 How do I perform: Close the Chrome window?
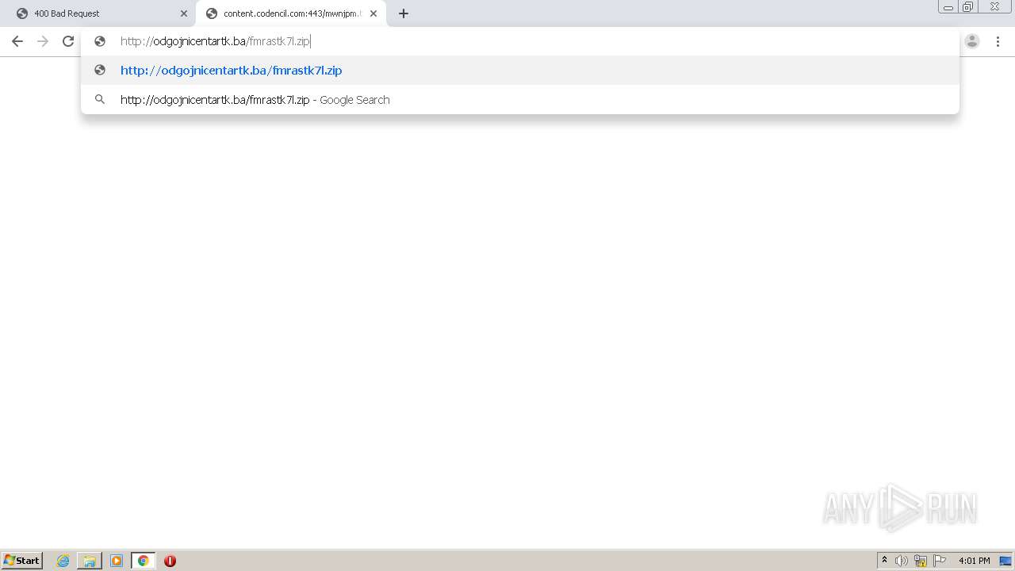point(994,7)
